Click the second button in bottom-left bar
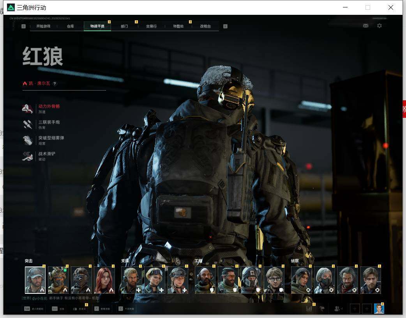 (58, 309)
